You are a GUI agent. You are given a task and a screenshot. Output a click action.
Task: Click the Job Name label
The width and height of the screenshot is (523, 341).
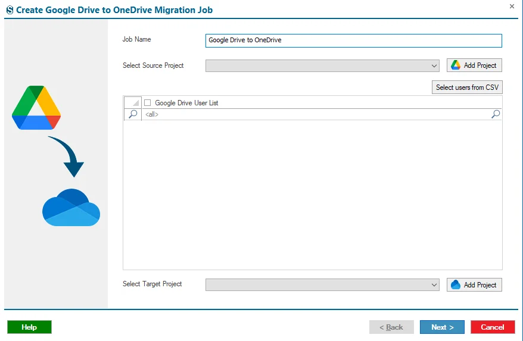137,39
